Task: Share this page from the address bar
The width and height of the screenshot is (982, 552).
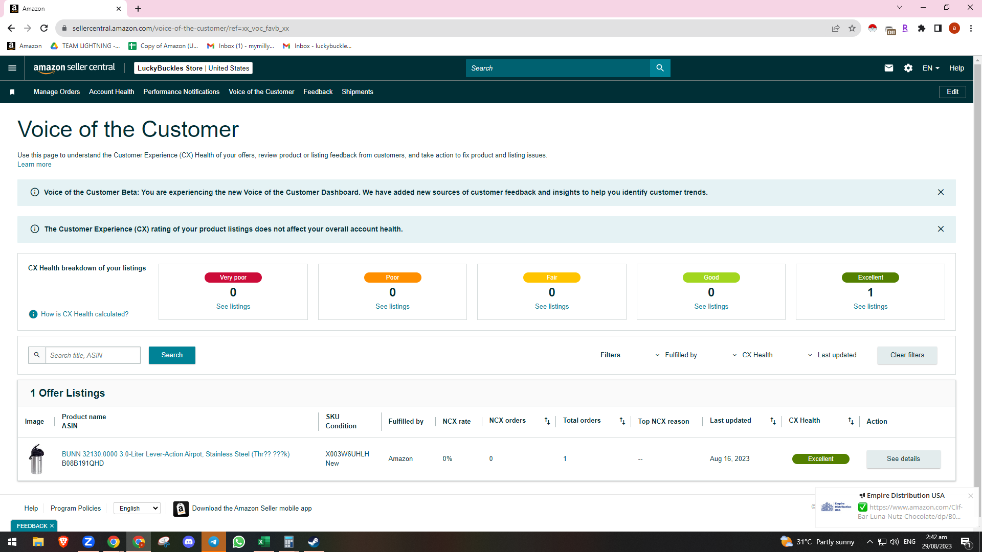Action: pos(836,28)
